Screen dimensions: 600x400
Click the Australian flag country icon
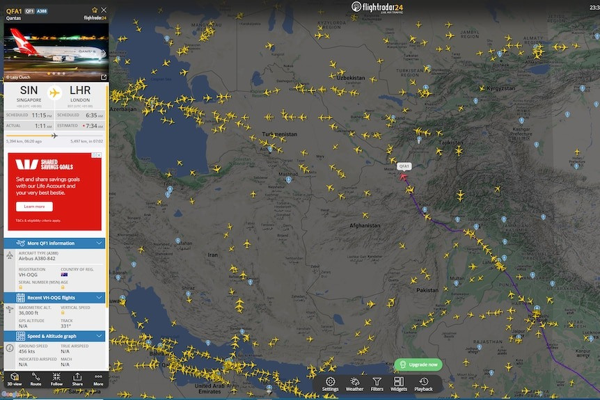click(64, 275)
